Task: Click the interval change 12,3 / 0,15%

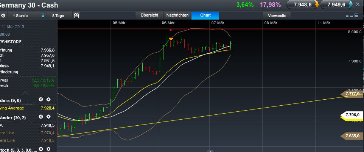Action: coord(43,81)
